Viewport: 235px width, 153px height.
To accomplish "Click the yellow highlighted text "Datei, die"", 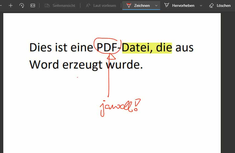I will (147, 48).
